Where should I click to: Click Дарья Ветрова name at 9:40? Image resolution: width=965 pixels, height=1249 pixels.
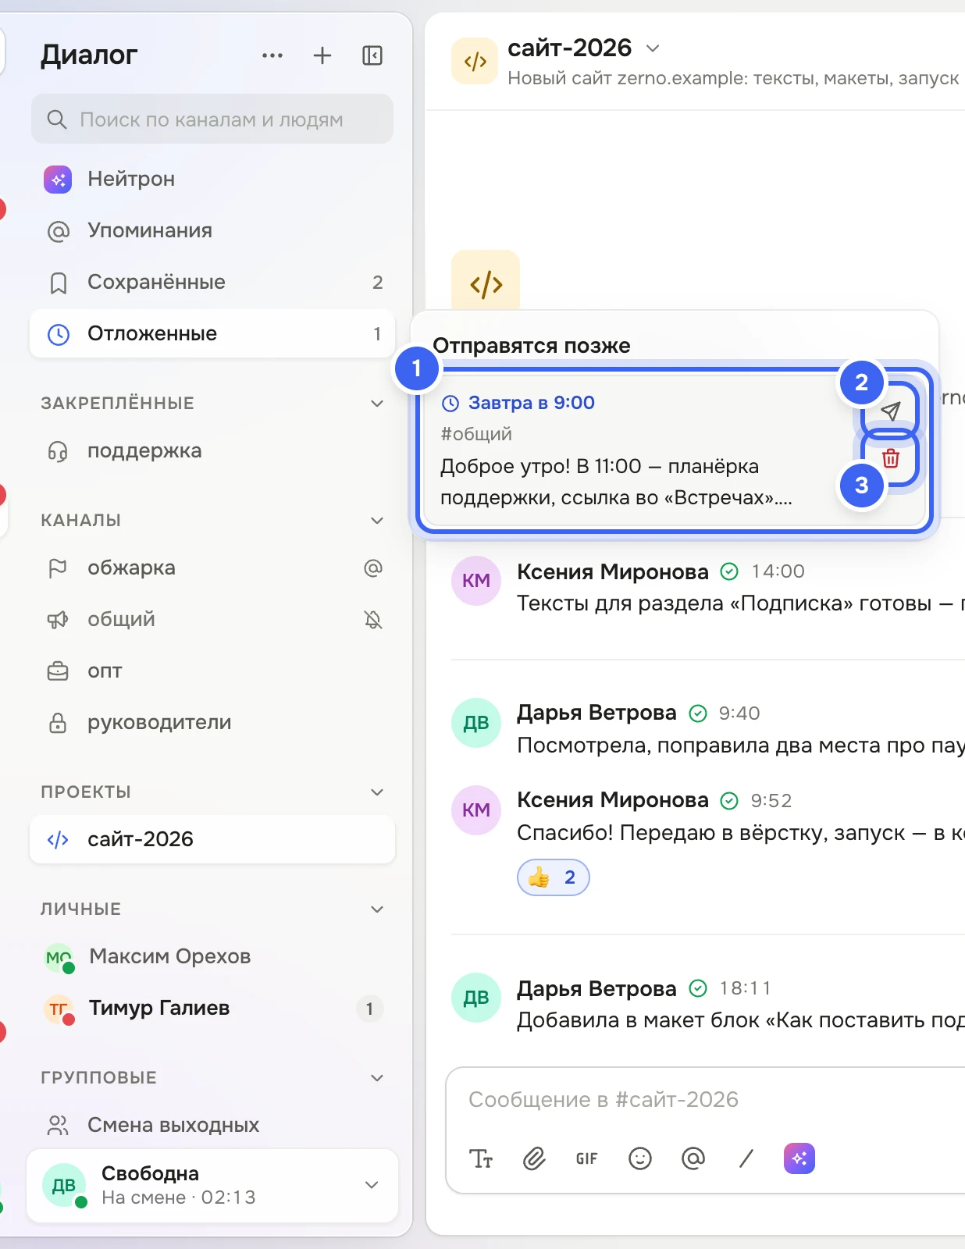(596, 713)
